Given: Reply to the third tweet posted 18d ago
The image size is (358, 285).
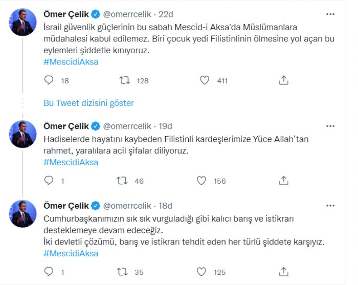Looking at the screenshot, I should click(x=49, y=272).
